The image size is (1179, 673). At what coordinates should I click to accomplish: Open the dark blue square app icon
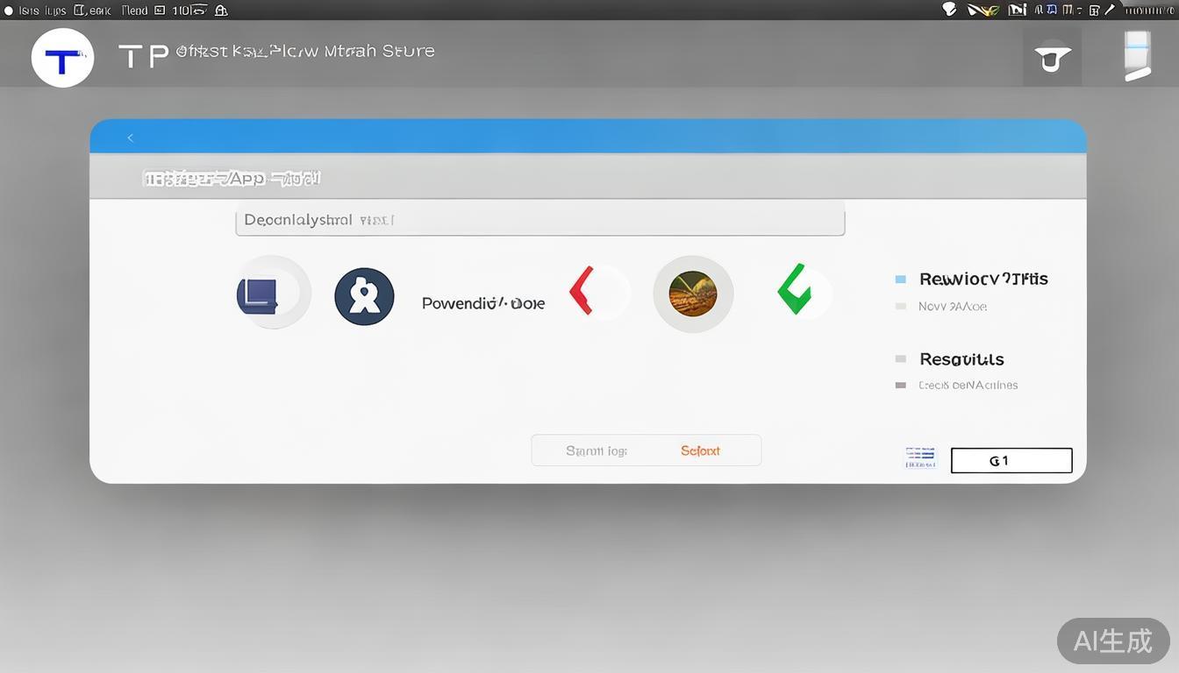(259, 294)
